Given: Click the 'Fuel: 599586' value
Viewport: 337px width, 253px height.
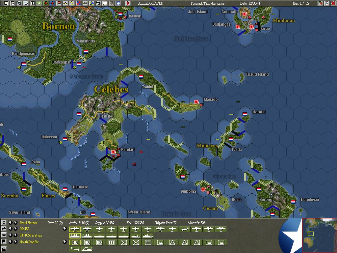Looking at the screenshot, I should [135, 223].
